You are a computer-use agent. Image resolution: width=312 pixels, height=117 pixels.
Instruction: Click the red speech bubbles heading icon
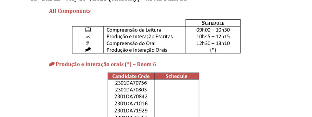52,64
